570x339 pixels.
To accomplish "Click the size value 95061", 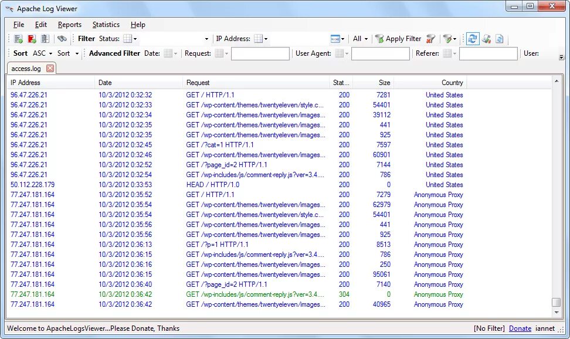I will (381, 274).
